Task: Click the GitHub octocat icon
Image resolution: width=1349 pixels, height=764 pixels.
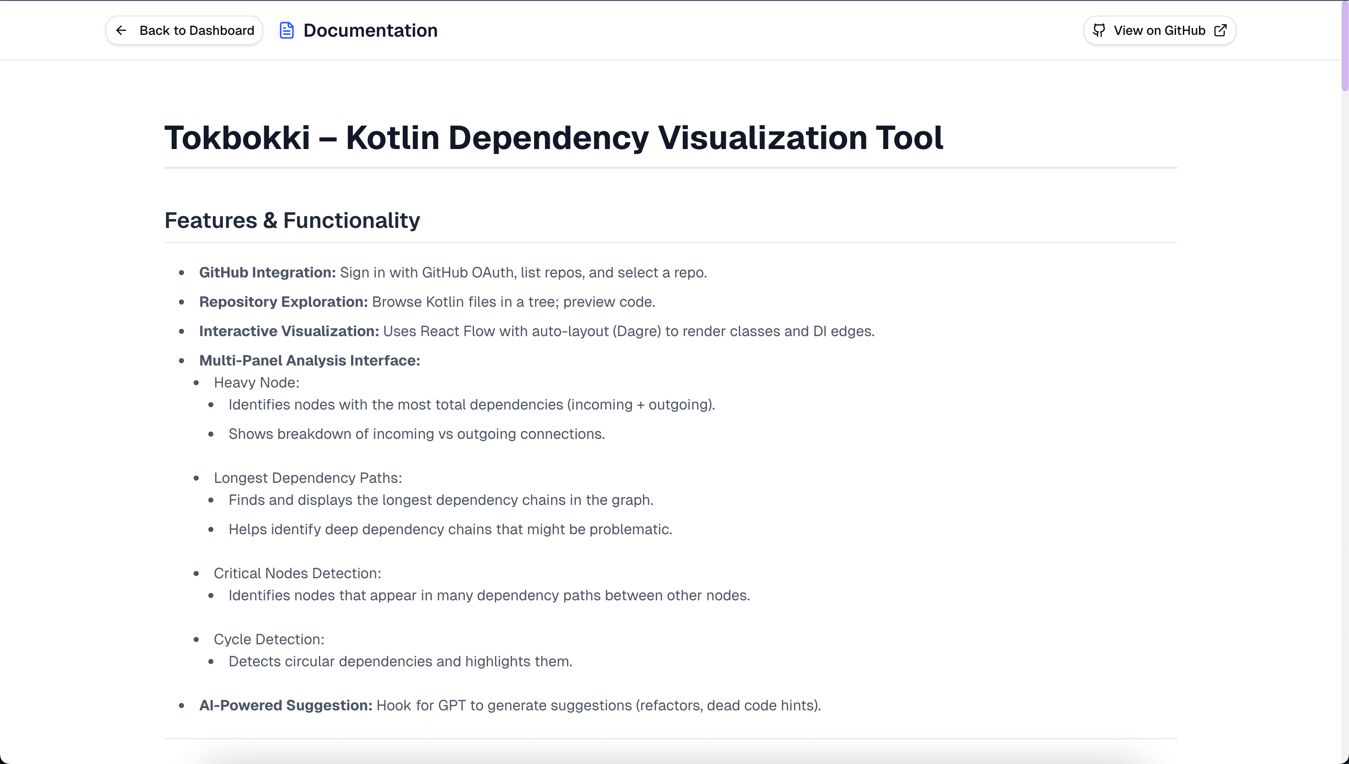Action: click(1099, 30)
